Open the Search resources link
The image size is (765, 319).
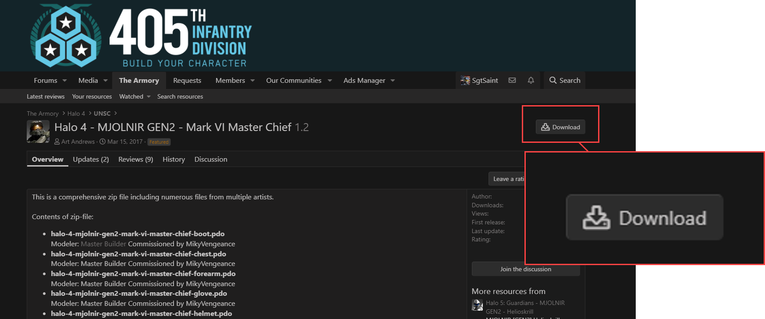pyautogui.click(x=180, y=96)
